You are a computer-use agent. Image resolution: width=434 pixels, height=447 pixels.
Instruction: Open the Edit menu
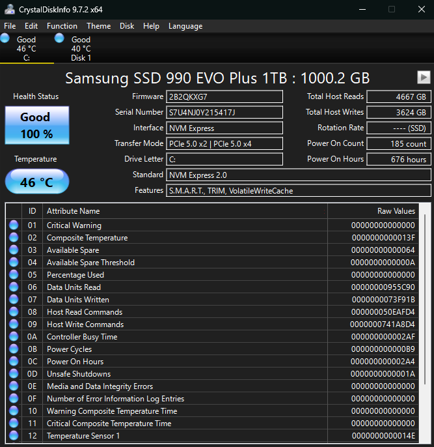click(x=31, y=26)
